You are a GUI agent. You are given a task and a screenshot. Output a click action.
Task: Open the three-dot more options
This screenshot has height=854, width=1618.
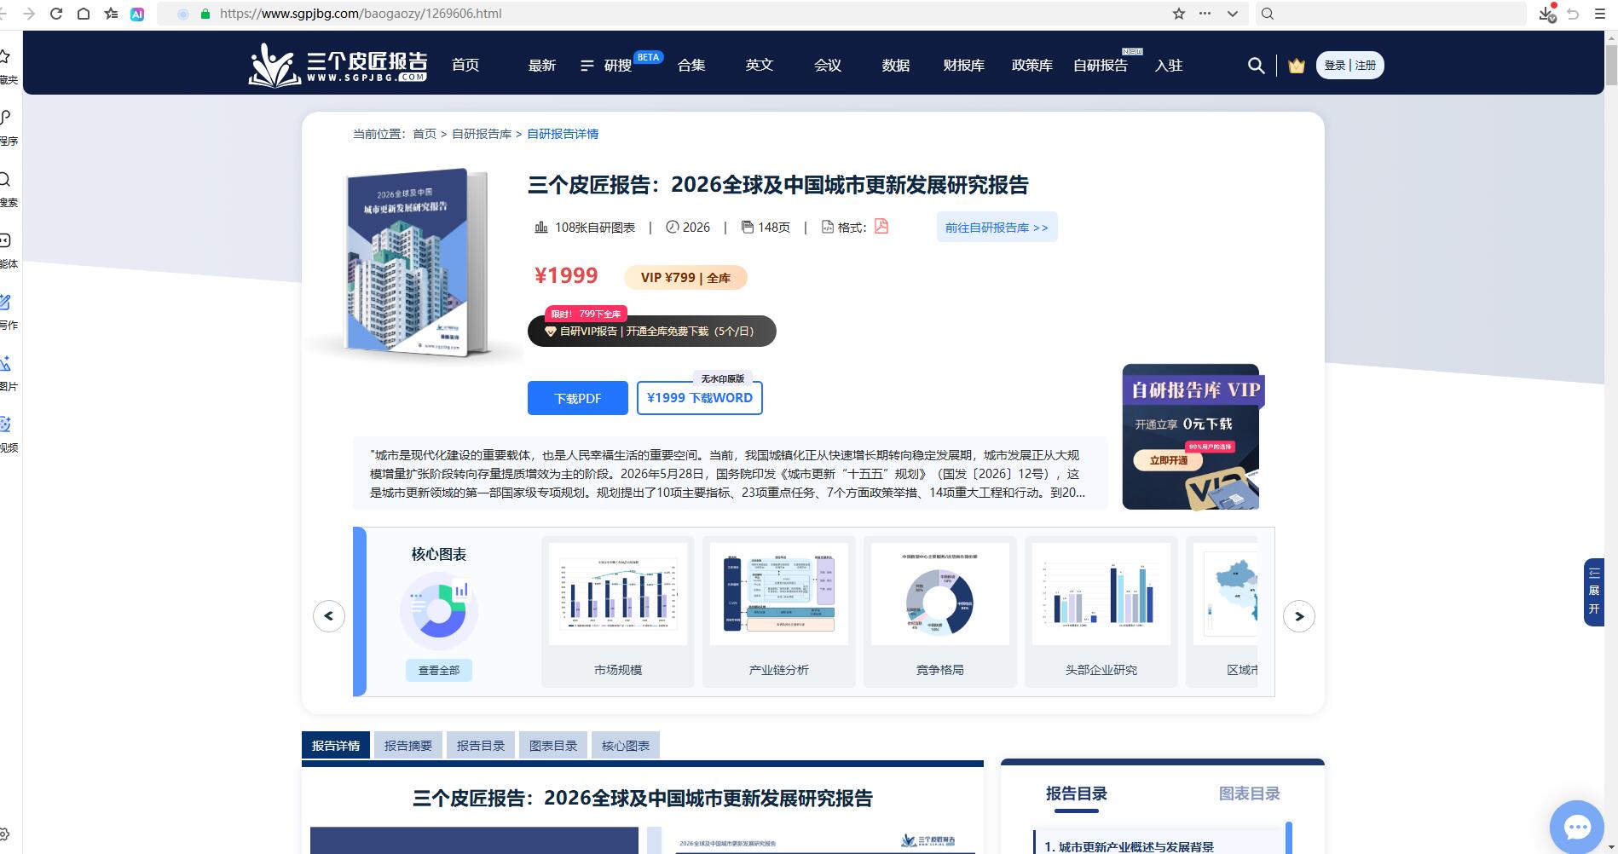[x=1205, y=14]
